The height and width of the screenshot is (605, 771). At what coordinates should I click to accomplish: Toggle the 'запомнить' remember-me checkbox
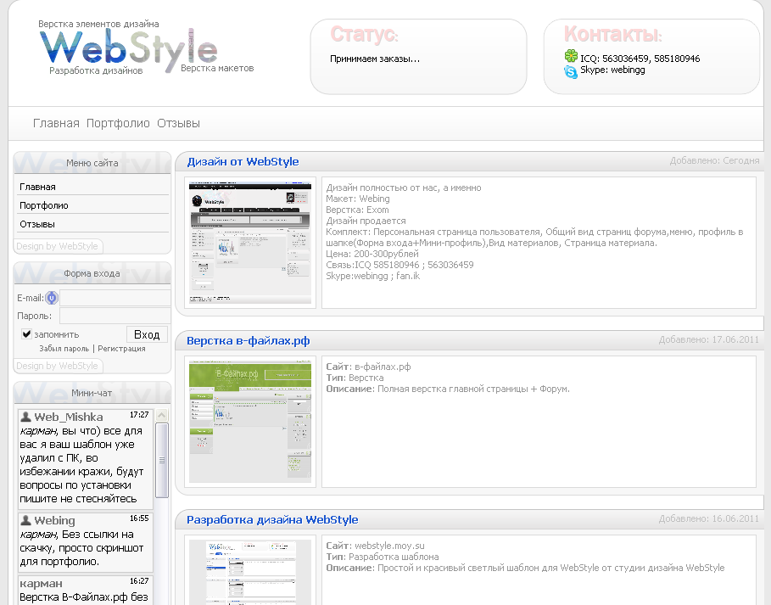click(x=26, y=334)
